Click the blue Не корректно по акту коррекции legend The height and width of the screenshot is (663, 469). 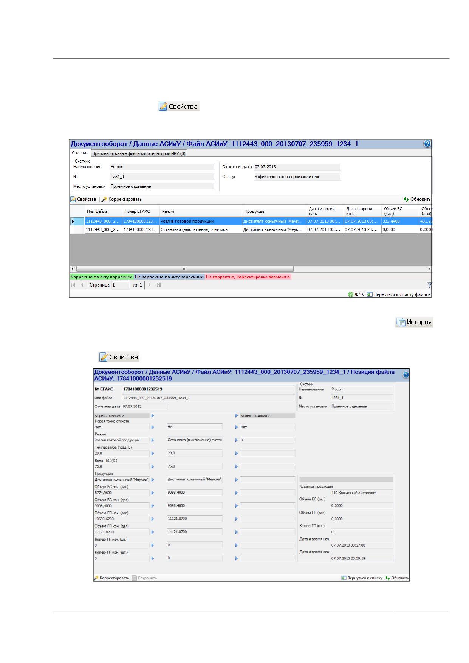click(169, 277)
